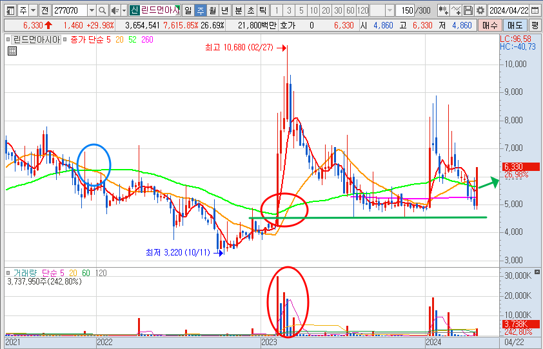Choose the 10 interval button
The width and height of the screenshot is (543, 349).
point(314,10)
